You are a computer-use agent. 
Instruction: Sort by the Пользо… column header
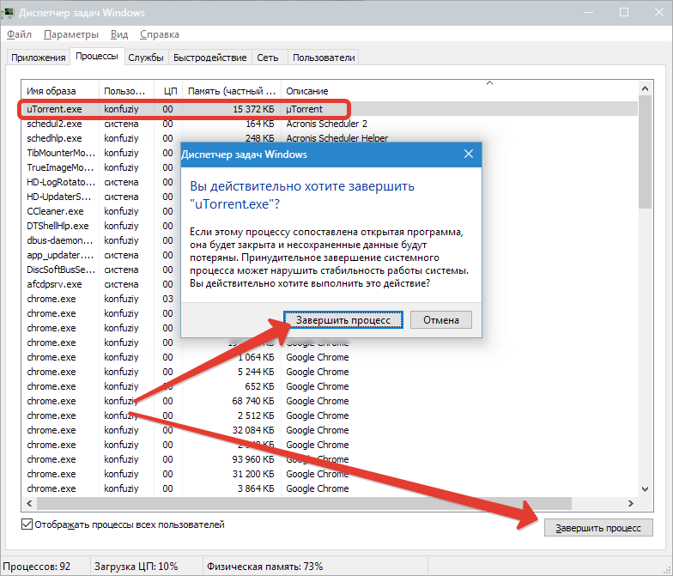click(x=126, y=91)
